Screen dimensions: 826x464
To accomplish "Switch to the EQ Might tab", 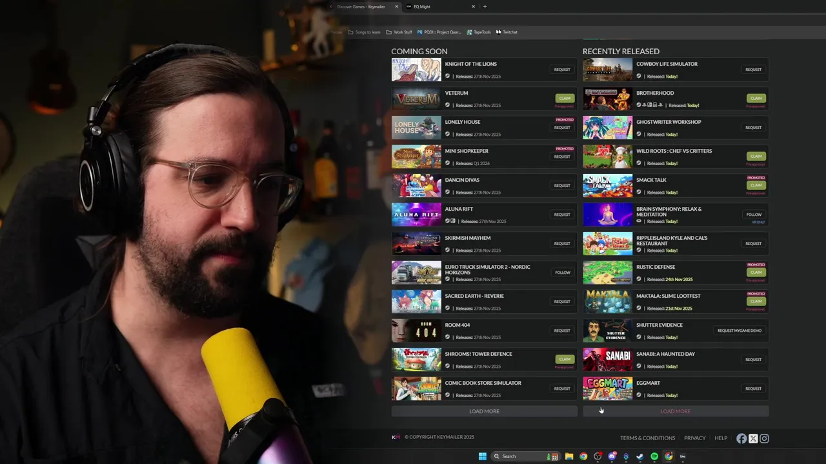I will [x=440, y=6].
